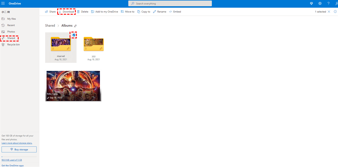Click Share in the command bar
The width and height of the screenshot is (338, 167).
pyautogui.click(x=50, y=12)
